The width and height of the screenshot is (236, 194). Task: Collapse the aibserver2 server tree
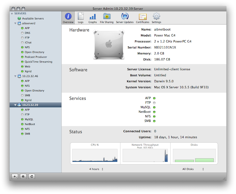(x=15, y=23)
